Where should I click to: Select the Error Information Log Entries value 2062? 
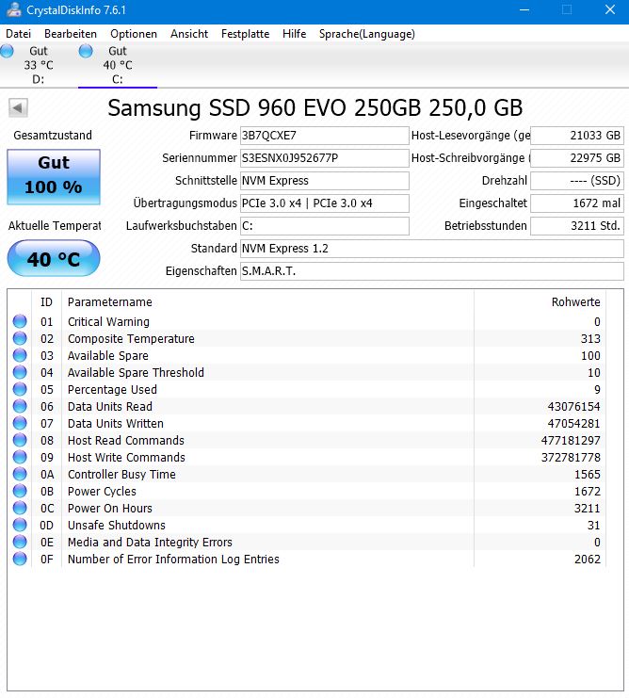tap(588, 560)
